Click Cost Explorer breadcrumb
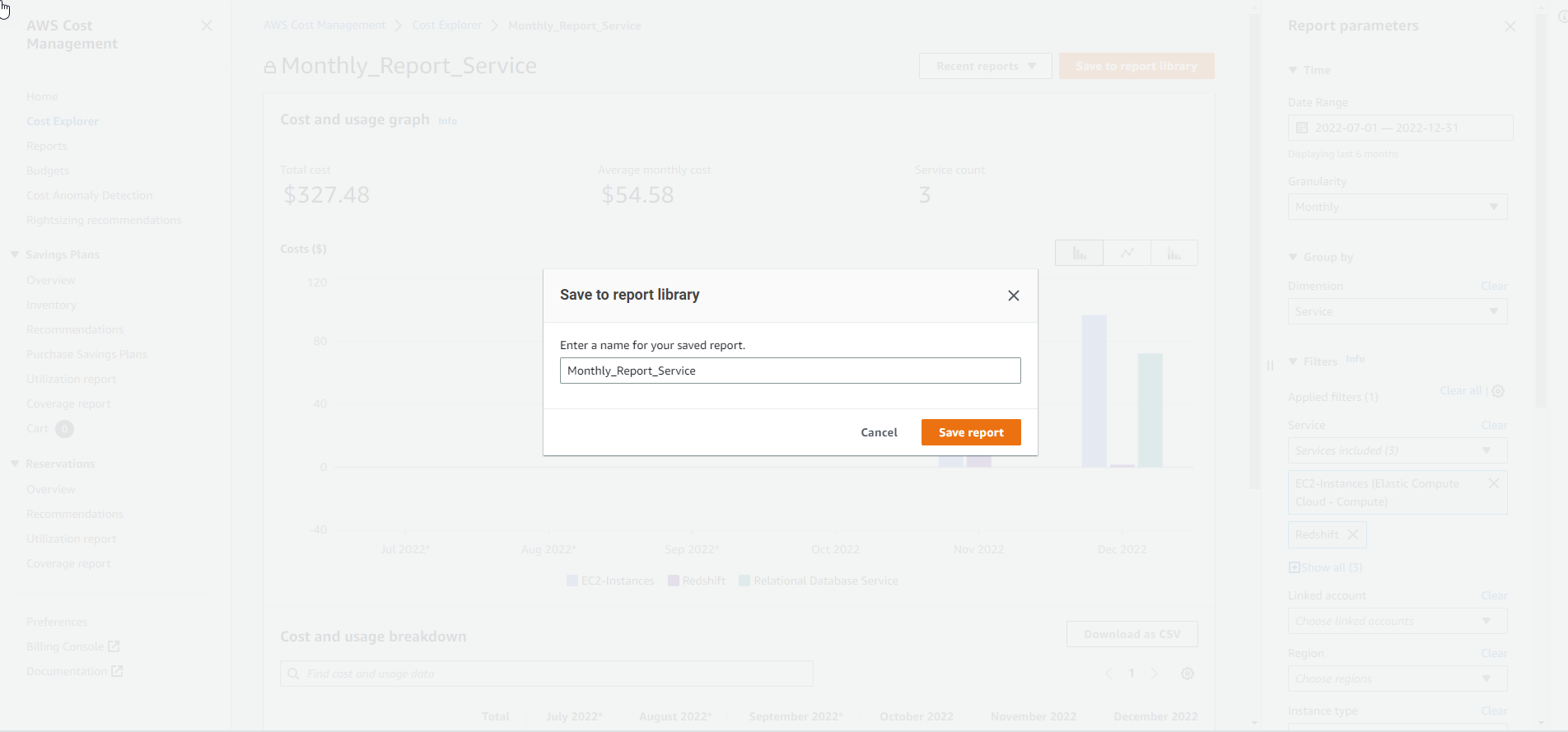 point(447,26)
